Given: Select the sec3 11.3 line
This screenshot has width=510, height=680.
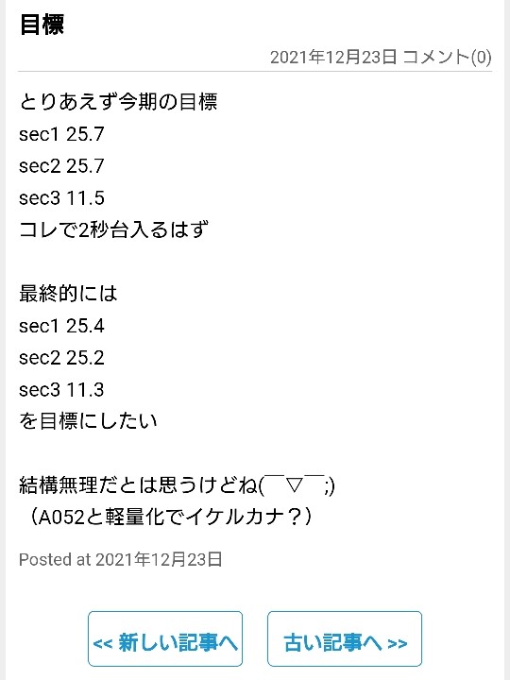Looking at the screenshot, I should [61, 389].
